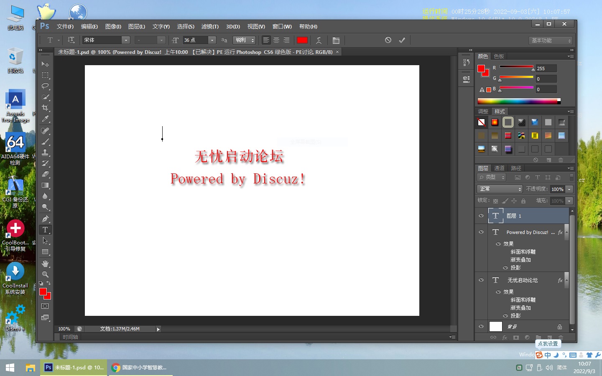
Task: Open the anti-aliasing 锐利 dropdown
Action: click(x=244, y=40)
